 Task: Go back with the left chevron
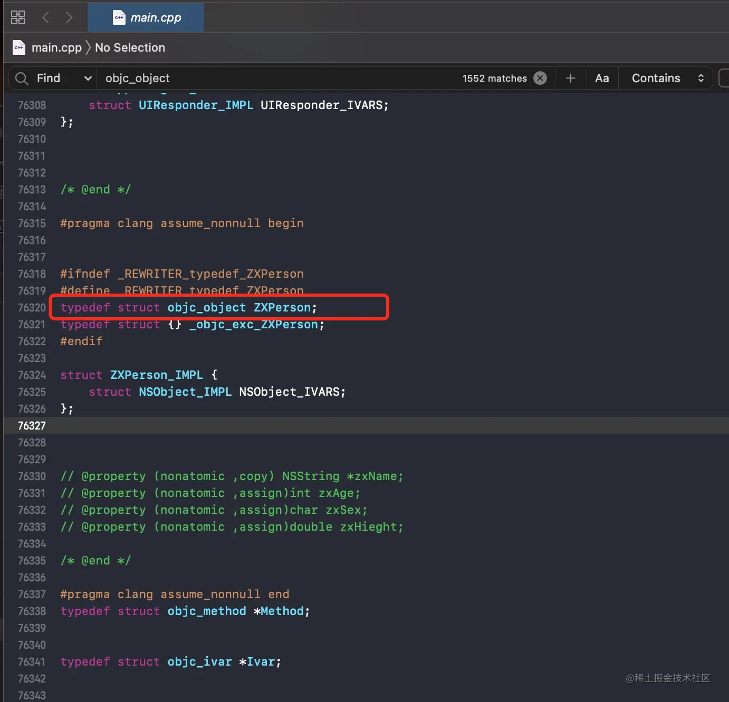46,17
